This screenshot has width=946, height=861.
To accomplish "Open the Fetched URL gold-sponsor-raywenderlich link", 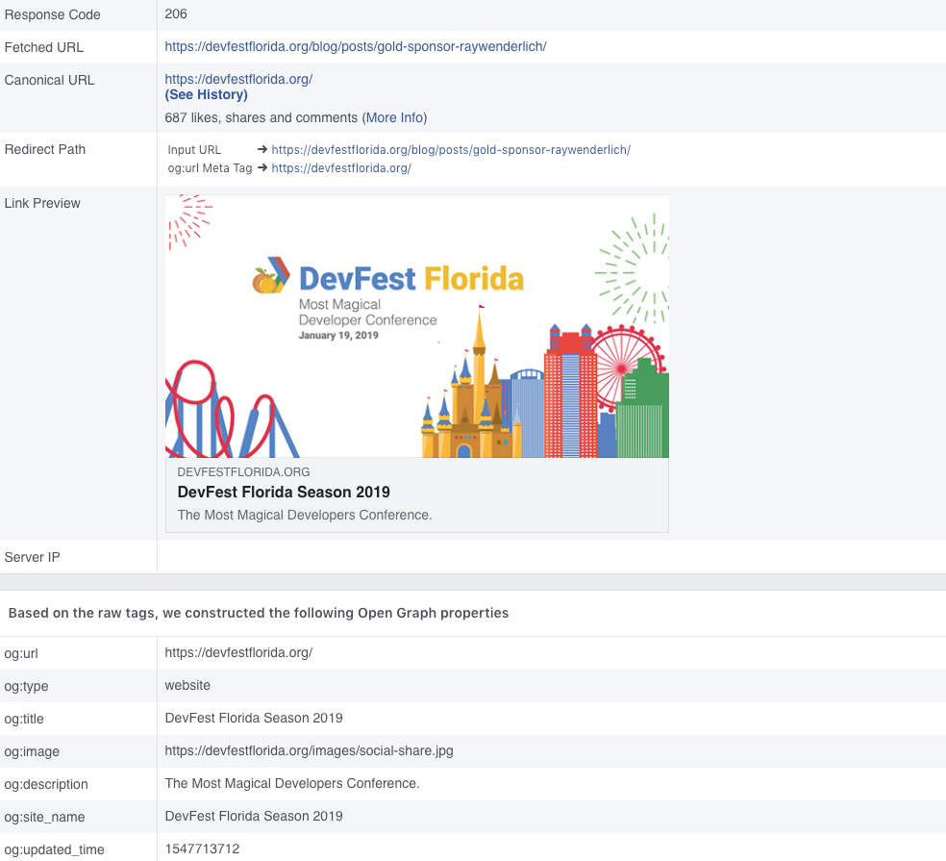I will pos(356,46).
